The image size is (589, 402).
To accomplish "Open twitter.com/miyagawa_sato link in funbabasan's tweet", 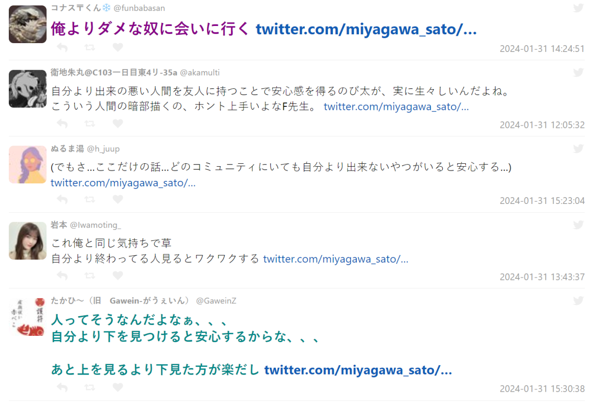I will 366,29.
